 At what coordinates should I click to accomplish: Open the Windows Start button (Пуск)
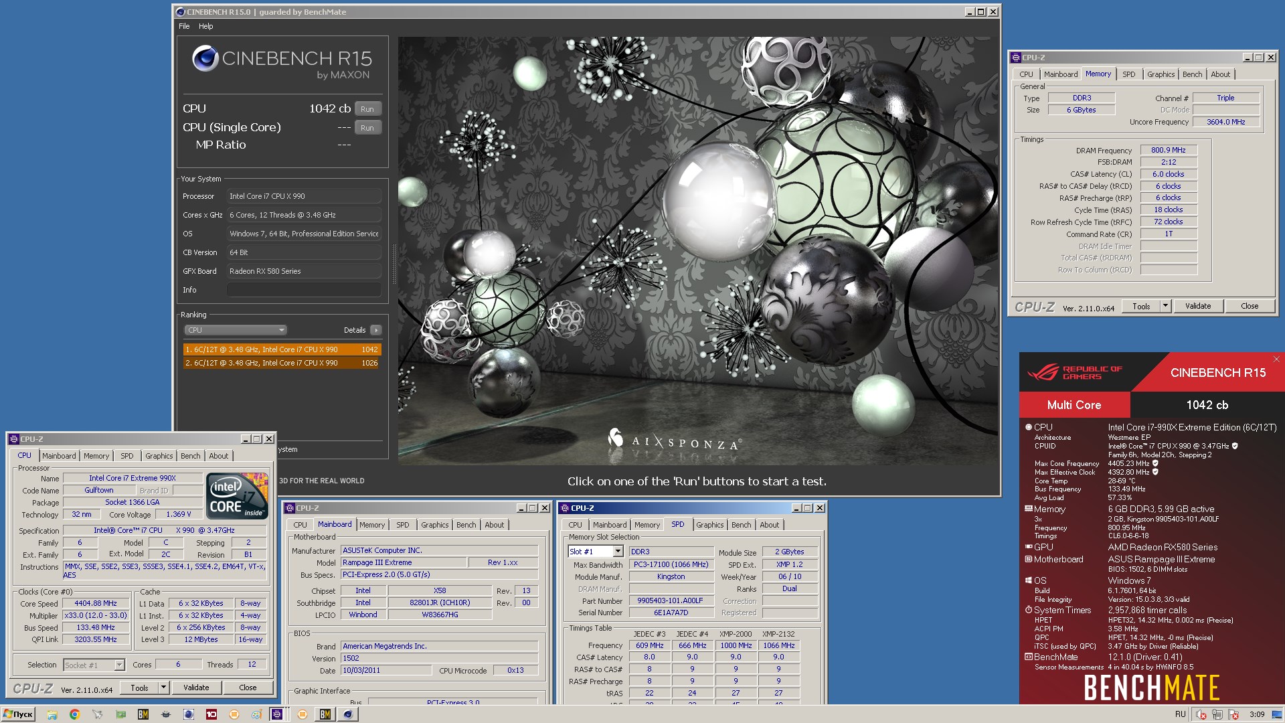tap(18, 714)
